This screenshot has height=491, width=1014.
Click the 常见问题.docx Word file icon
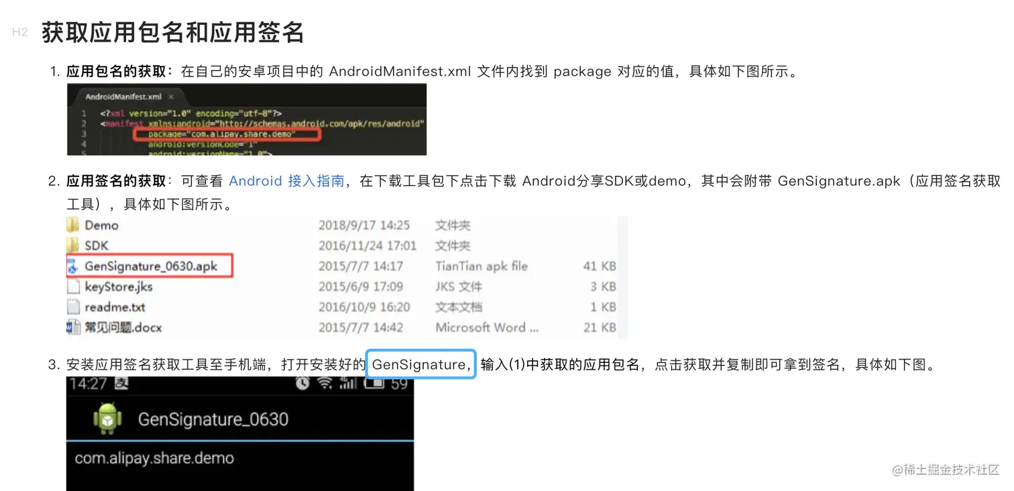(73, 328)
